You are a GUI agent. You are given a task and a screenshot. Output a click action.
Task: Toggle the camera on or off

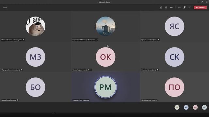coord(179,7)
